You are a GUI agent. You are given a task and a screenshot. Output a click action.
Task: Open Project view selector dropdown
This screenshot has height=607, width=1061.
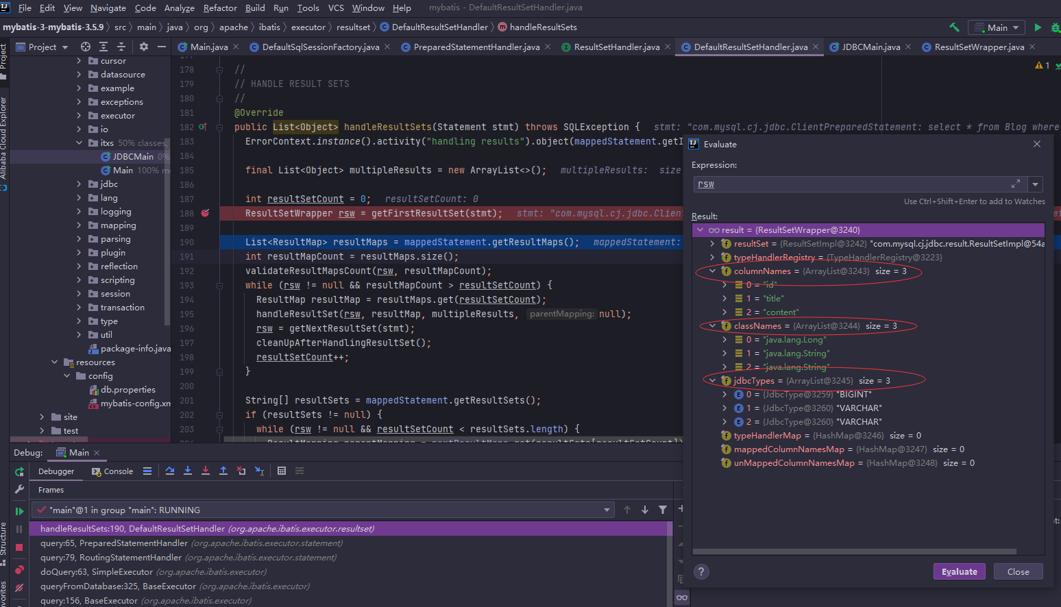[42, 47]
